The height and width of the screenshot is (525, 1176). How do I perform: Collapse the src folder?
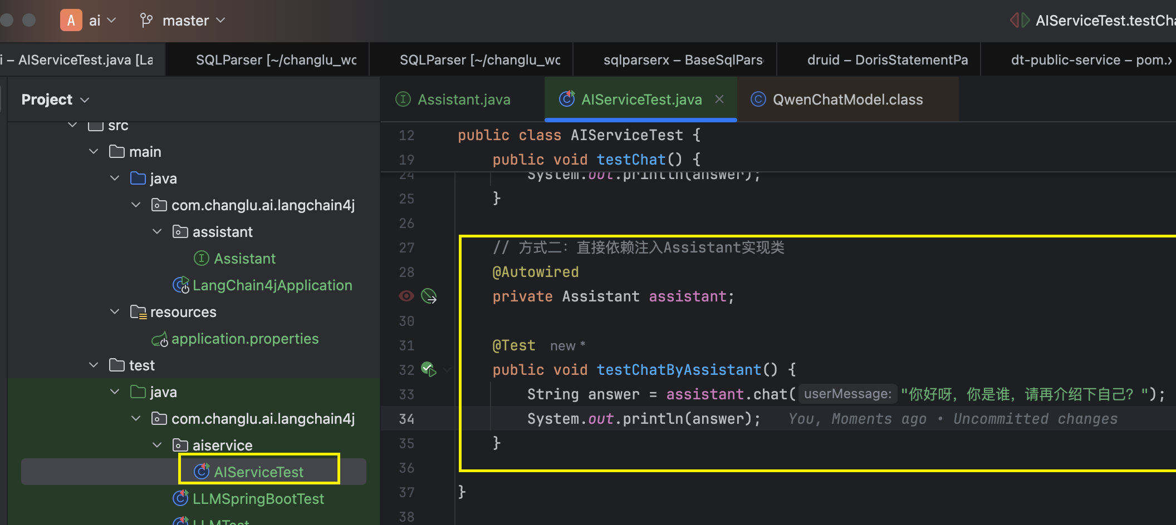(72, 125)
